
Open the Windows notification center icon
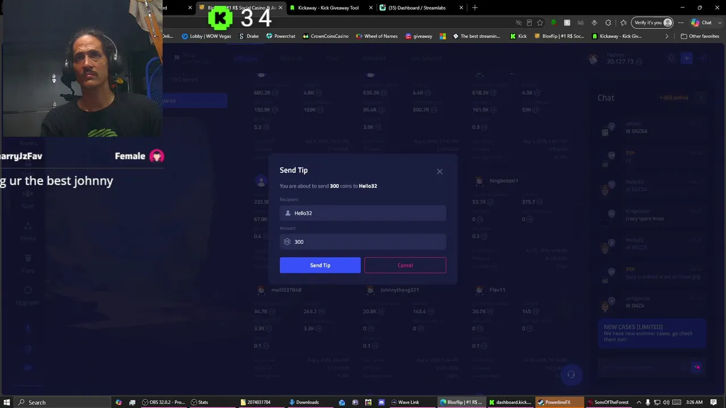[x=714, y=402]
